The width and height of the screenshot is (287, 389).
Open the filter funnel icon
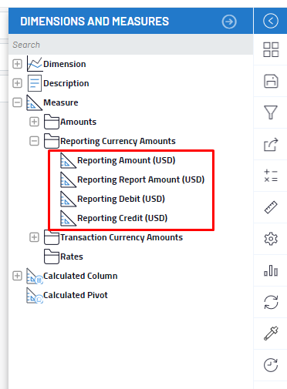[x=271, y=112]
